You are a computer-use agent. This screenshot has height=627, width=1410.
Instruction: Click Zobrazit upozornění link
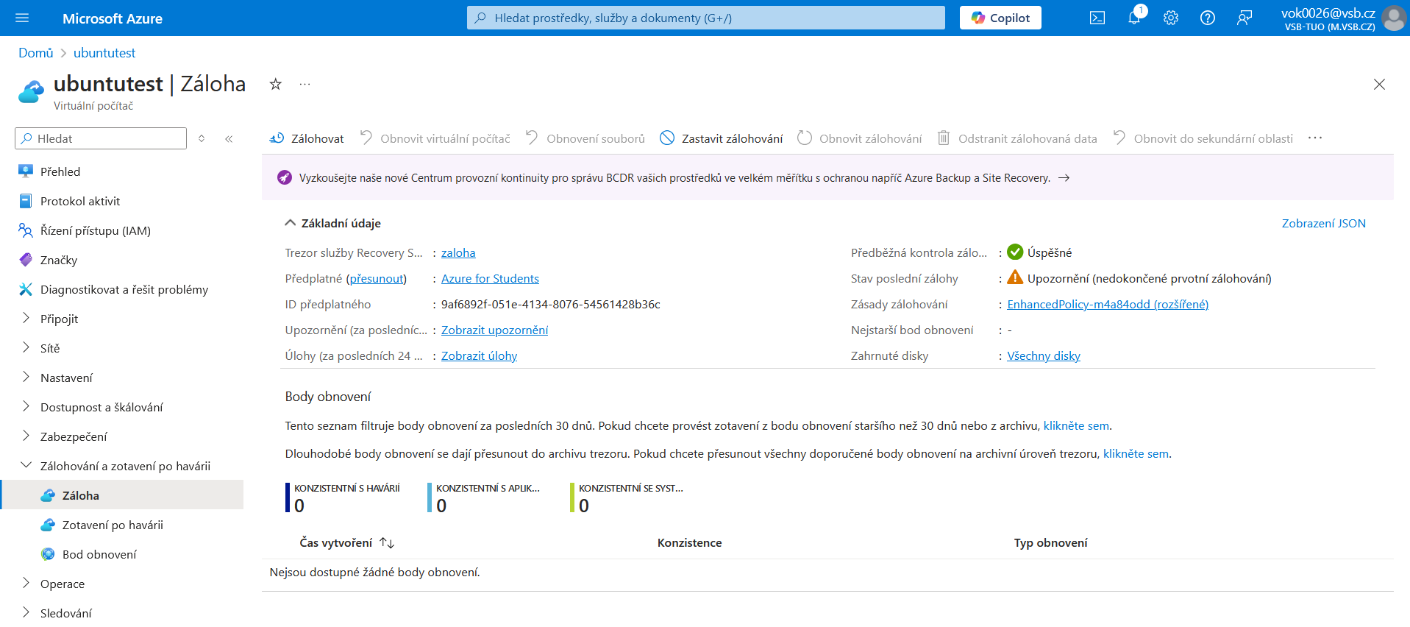click(494, 330)
